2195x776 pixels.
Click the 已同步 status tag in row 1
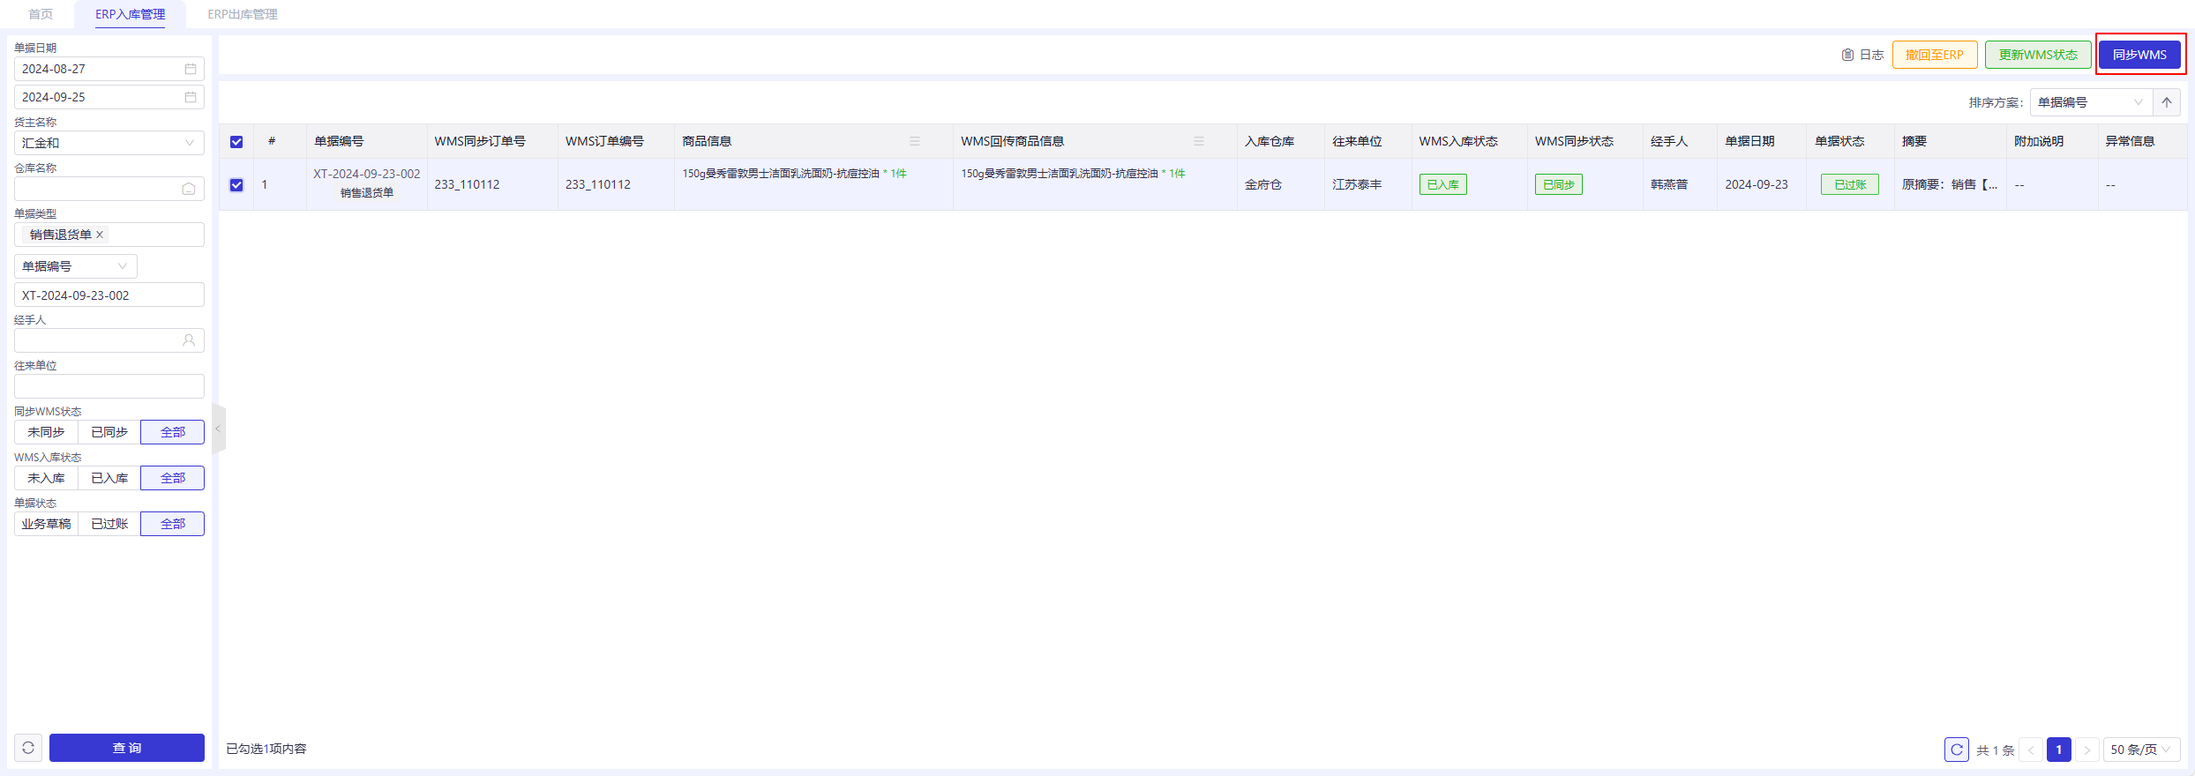1559,184
